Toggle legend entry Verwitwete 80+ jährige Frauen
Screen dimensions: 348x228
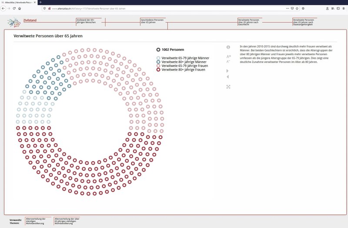pos(183,69)
